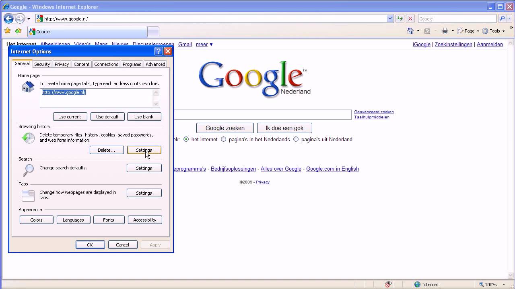The width and height of the screenshot is (515, 289).
Task: Expand the Home button dropdown arrow
Action: tap(418, 31)
